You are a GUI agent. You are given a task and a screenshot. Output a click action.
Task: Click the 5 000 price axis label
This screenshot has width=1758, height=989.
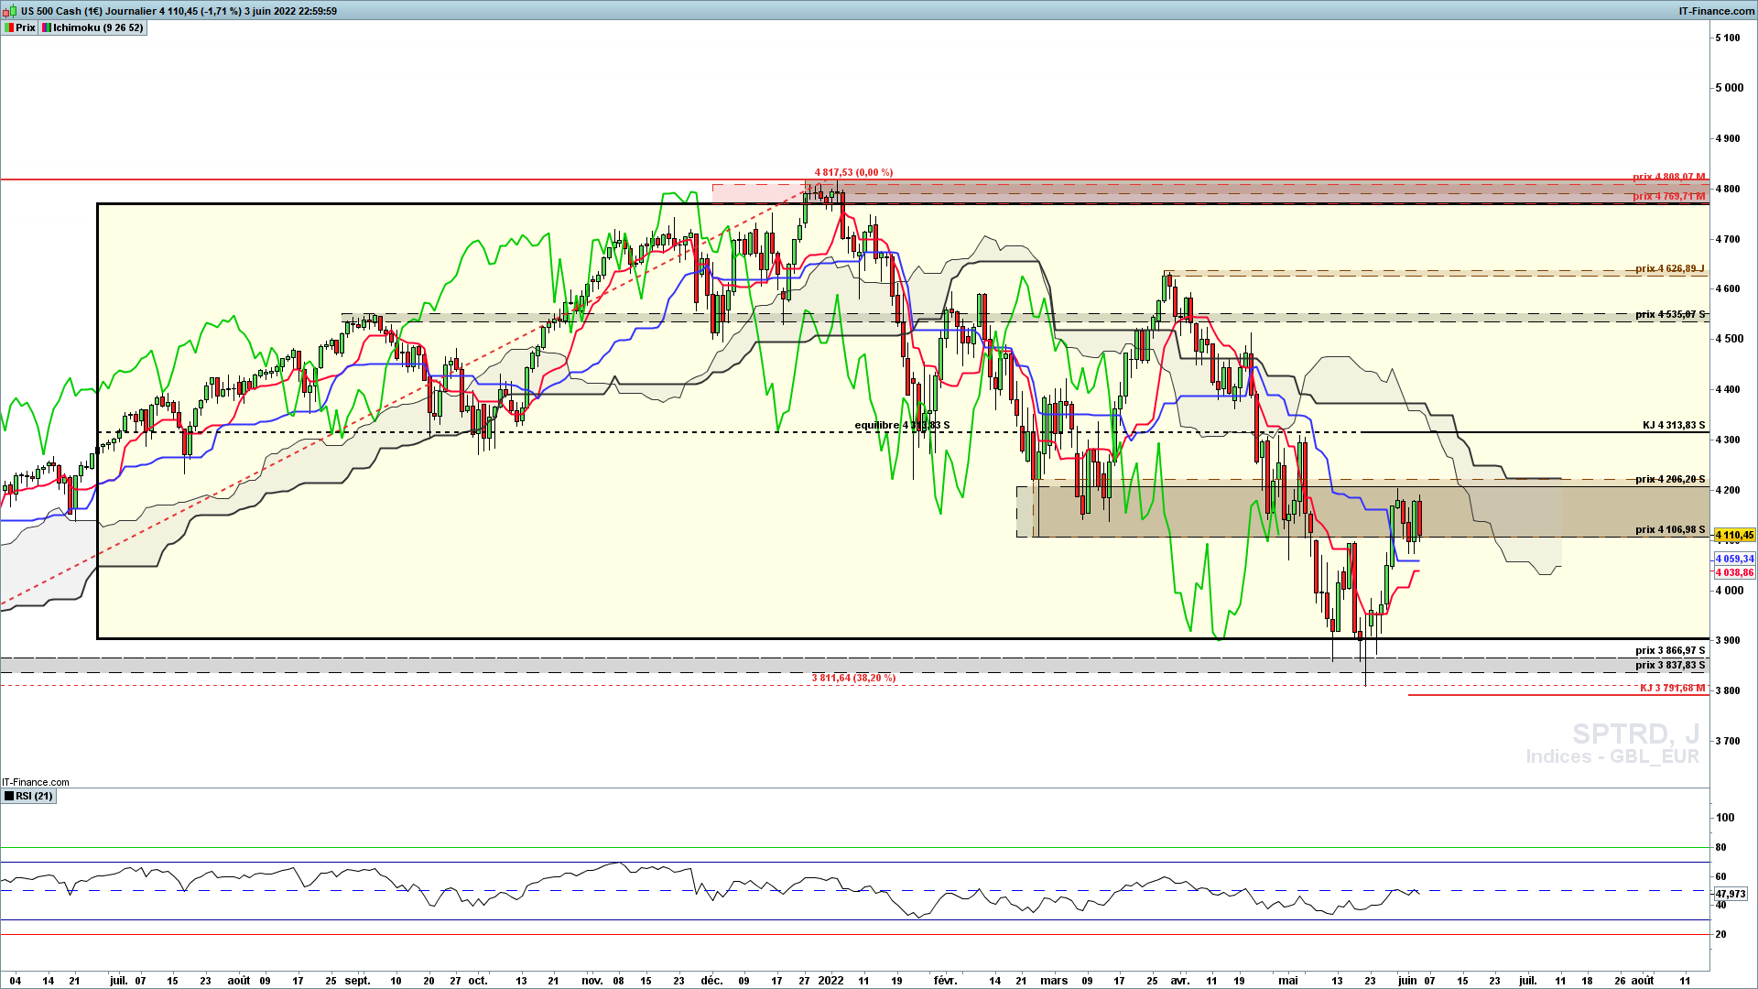1729,88
